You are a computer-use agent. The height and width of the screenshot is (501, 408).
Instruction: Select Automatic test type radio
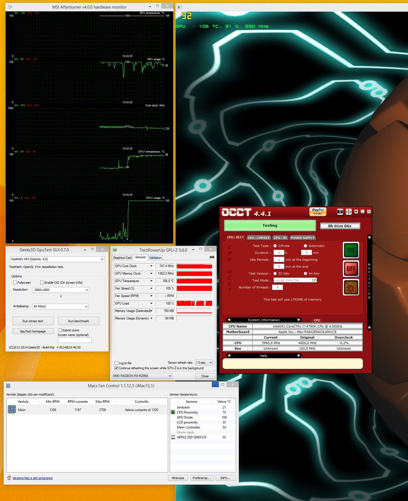pos(305,246)
